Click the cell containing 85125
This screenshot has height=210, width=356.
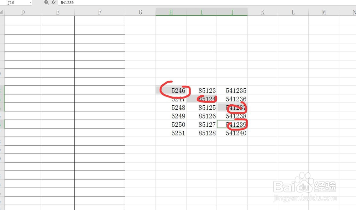pos(201,107)
